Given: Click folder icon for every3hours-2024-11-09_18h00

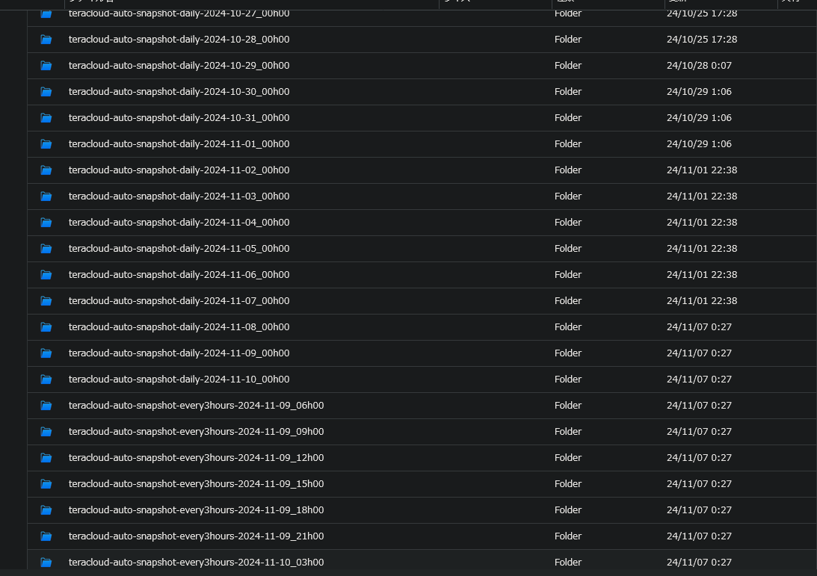Looking at the screenshot, I should coord(46,510).
